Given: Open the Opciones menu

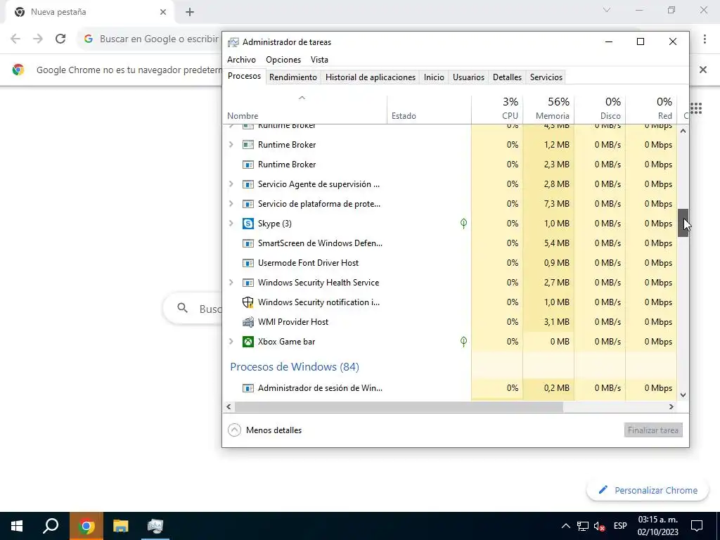Looking at the screenshot, I should point(283,60).
